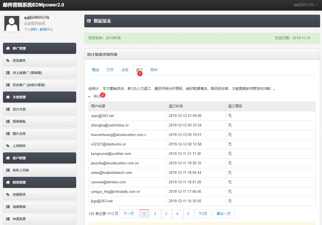Image resolution: width=322 pixels, height=225 pixels.
Task: Click the icon beside 上传附件
Action: point(8,146)
